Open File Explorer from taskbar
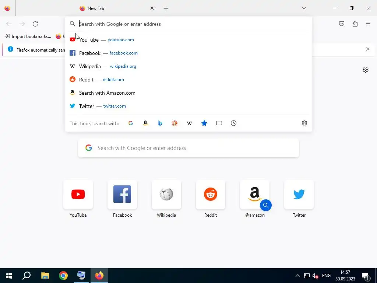 coord(45,276)
